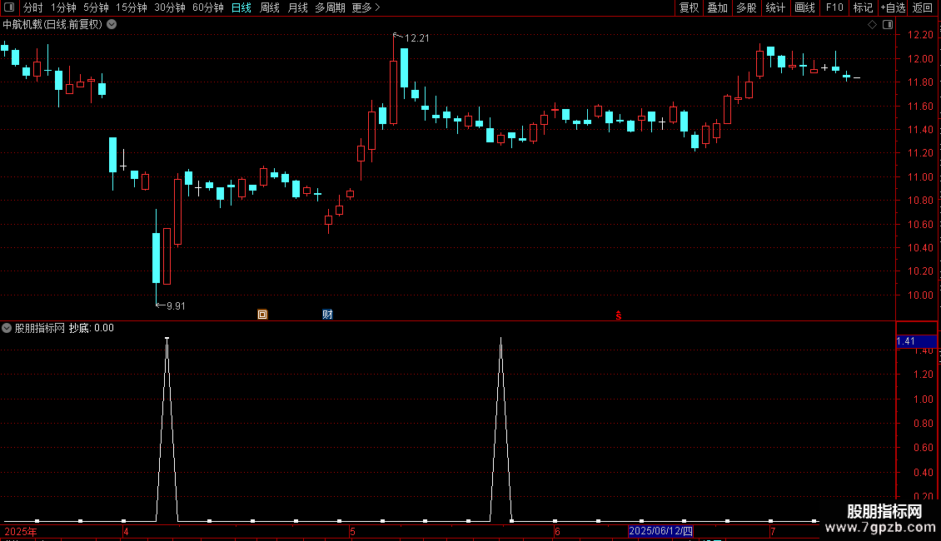Click month 6 marker on time axis
This screenshot has height=541, width=941.
click(557, 531)
